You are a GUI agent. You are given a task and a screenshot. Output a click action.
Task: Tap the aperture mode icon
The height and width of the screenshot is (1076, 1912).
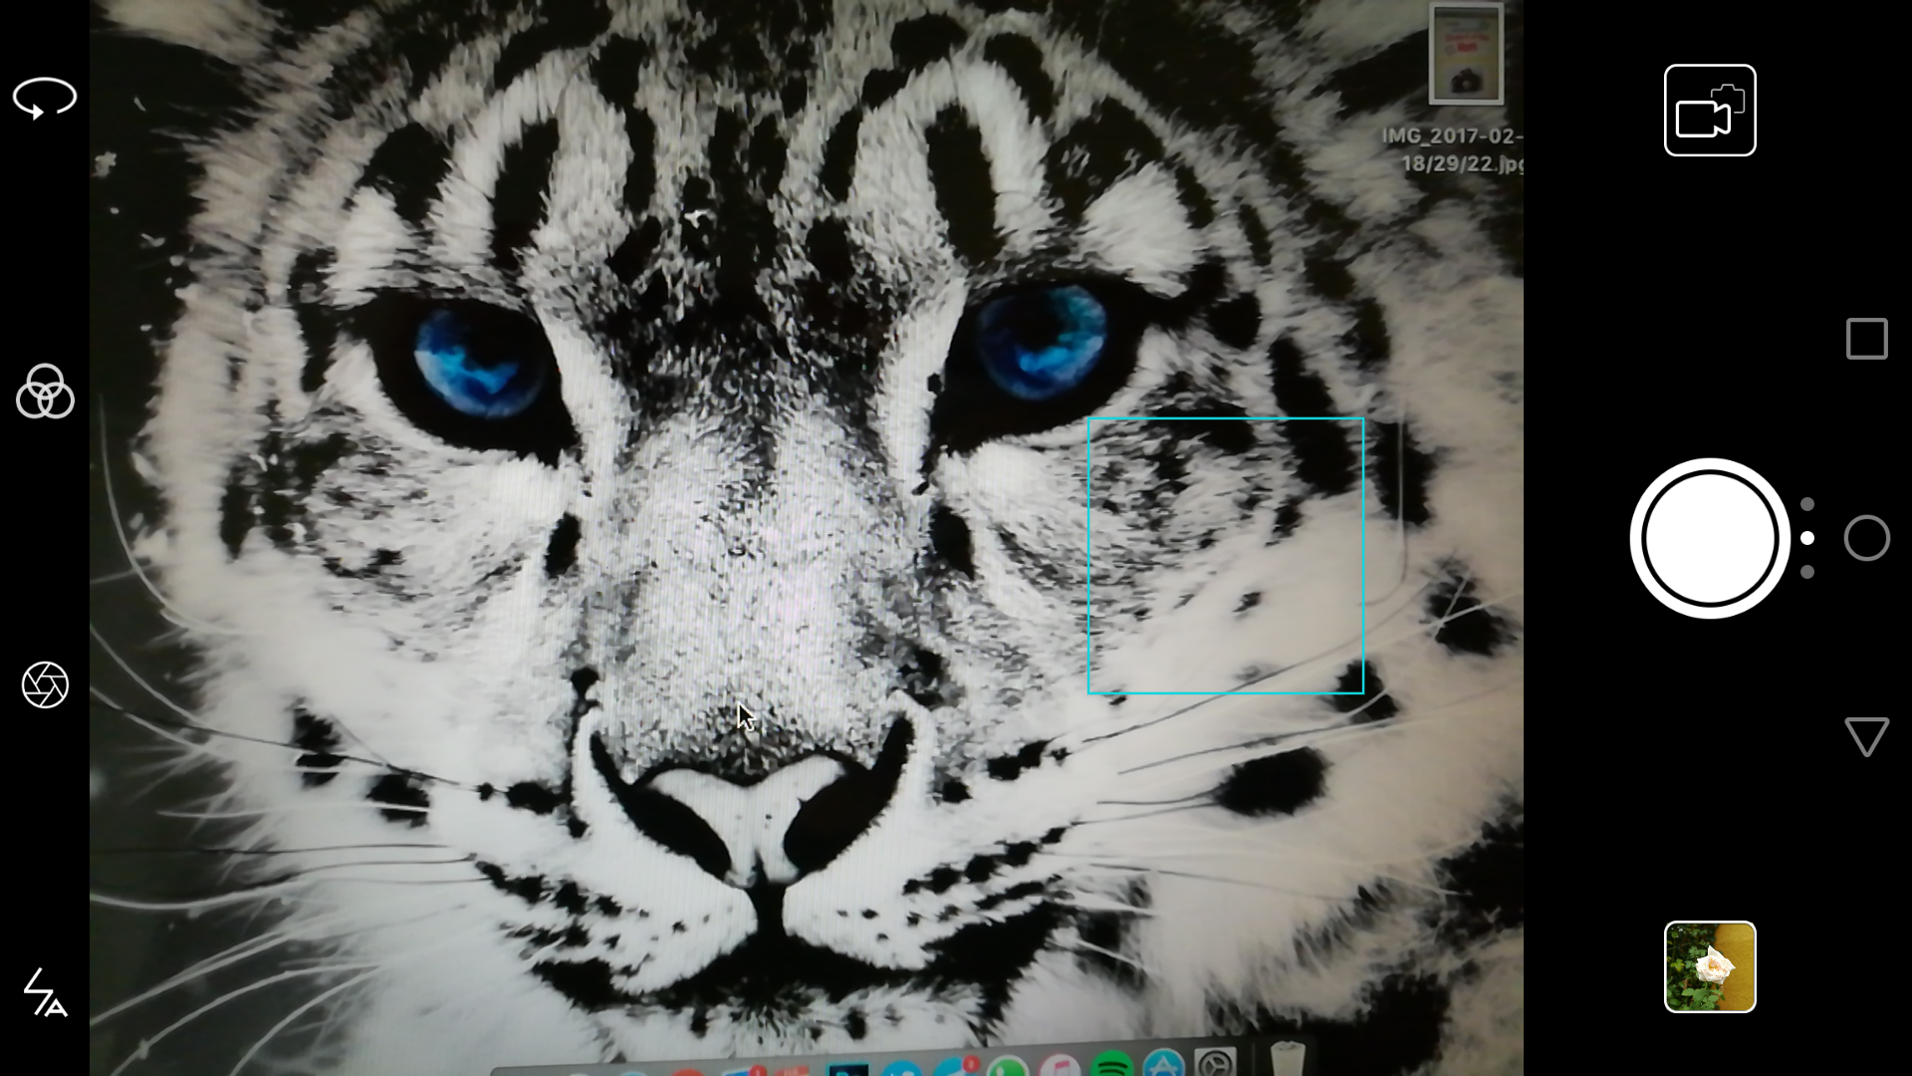click(45, 684)
